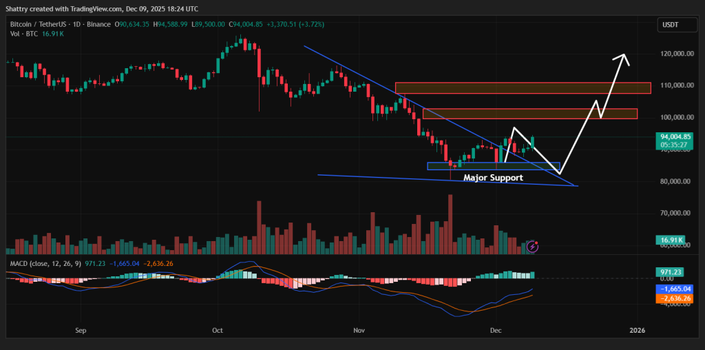Select the Bitcoin / TetherUS symbol title
The width and height of the screenshot is (705, 350).
coord(61,24)
